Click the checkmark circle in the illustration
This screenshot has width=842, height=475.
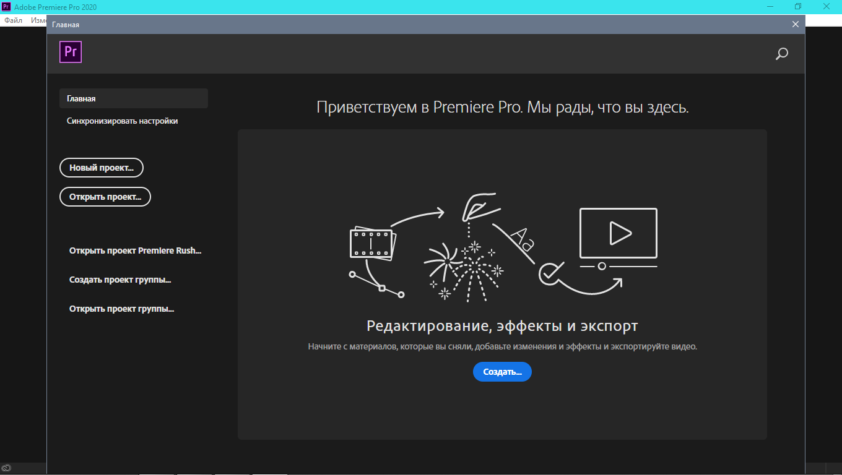coord(549,273)
